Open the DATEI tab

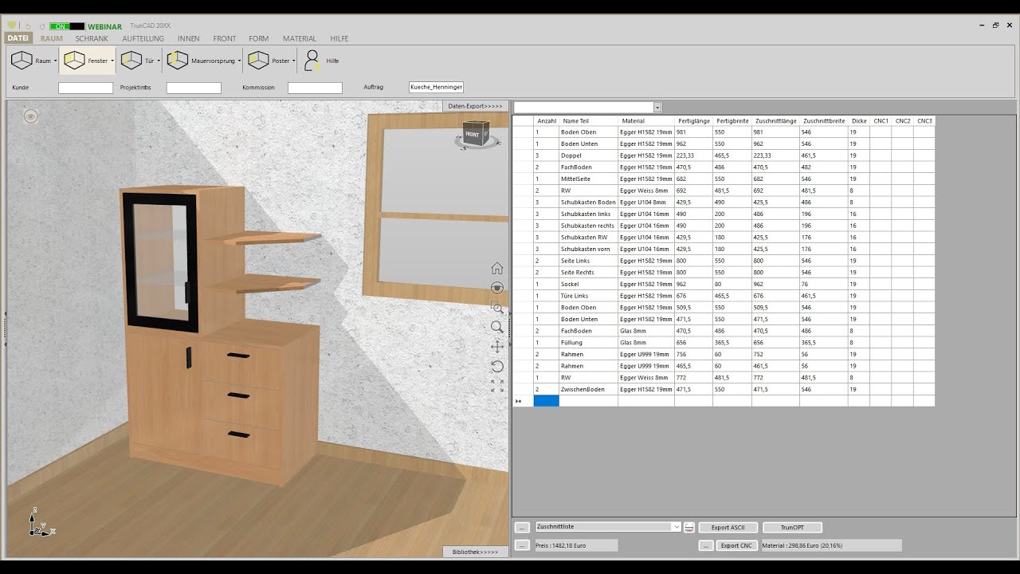18,38
